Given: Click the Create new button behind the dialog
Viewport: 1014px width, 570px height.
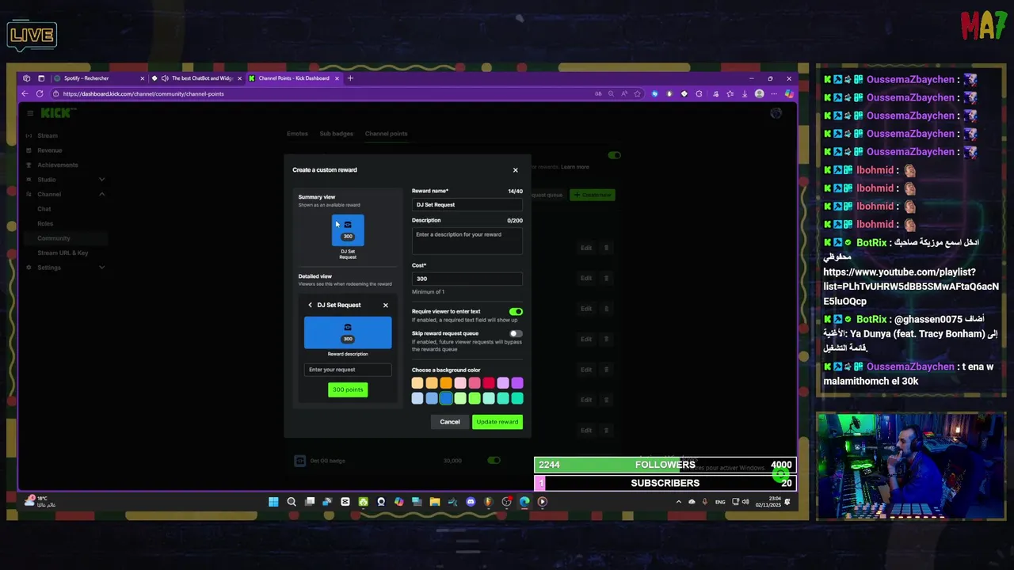Looking at the screenshot, I should [x=593, y=195].
